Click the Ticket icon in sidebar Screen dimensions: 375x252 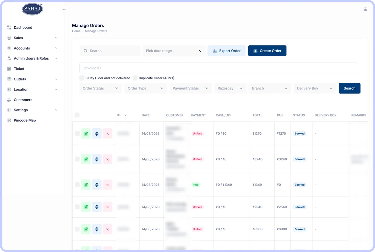[9, 69]
